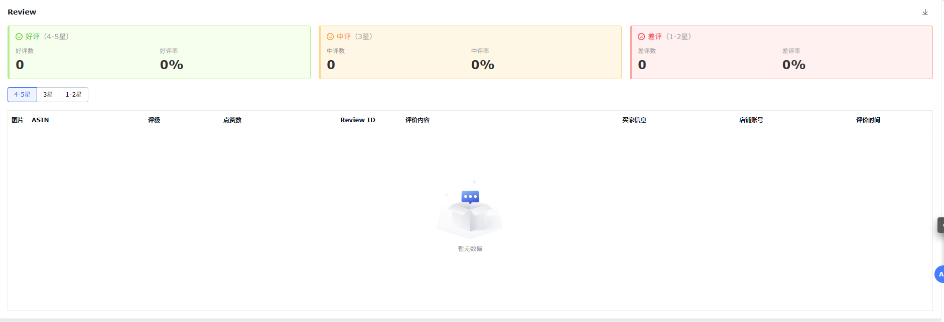Screen dimensions: 944x322
Task: Switch to the 3星 filter tab
Action: pyautogui.click(x=48, y=95)
